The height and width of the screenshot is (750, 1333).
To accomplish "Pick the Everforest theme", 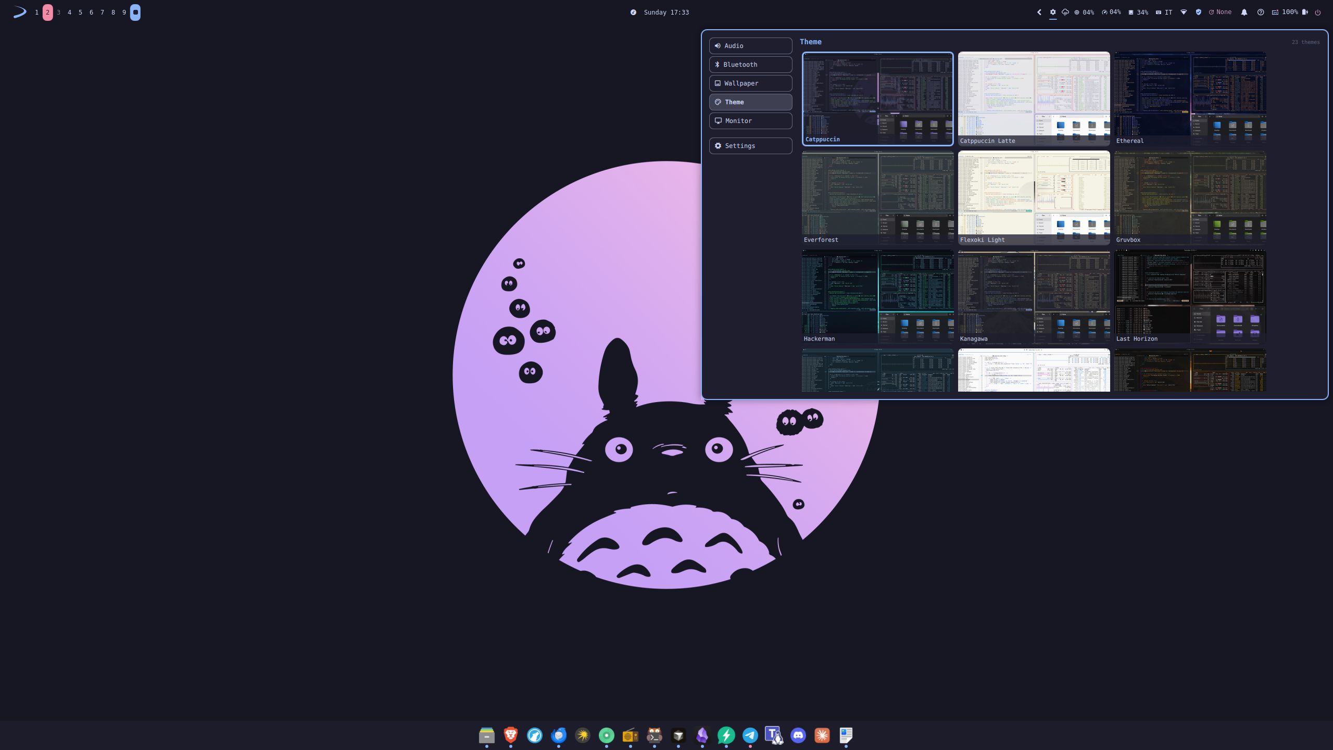I will (x=877, y=197).
